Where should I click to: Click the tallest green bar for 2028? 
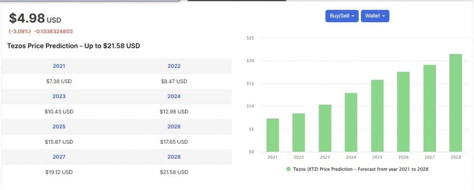455,104
